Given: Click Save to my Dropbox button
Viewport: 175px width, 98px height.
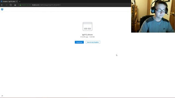Looking at the screenshot, I should click(x=93, y=42).
